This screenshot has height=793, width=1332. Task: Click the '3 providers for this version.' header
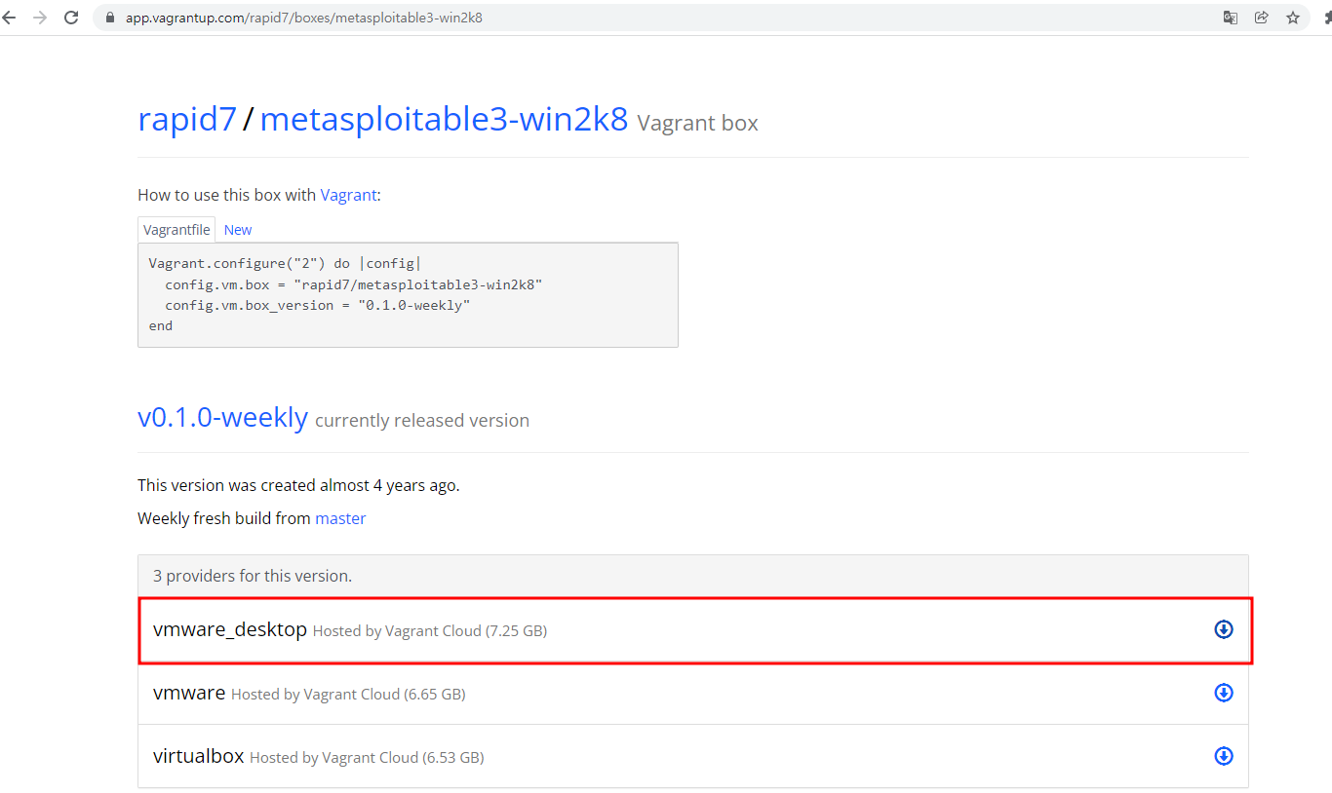point(693,576)
